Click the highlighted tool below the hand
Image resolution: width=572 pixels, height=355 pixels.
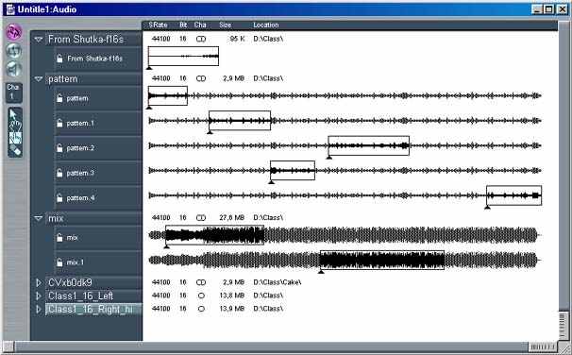[x=15, y=138]
